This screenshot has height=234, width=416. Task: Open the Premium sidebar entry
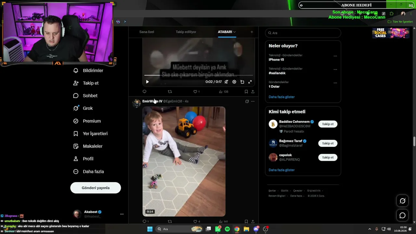[x=87, y=121]
